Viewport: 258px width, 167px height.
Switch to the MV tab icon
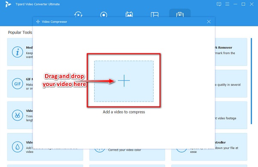[x=129, y=15]
